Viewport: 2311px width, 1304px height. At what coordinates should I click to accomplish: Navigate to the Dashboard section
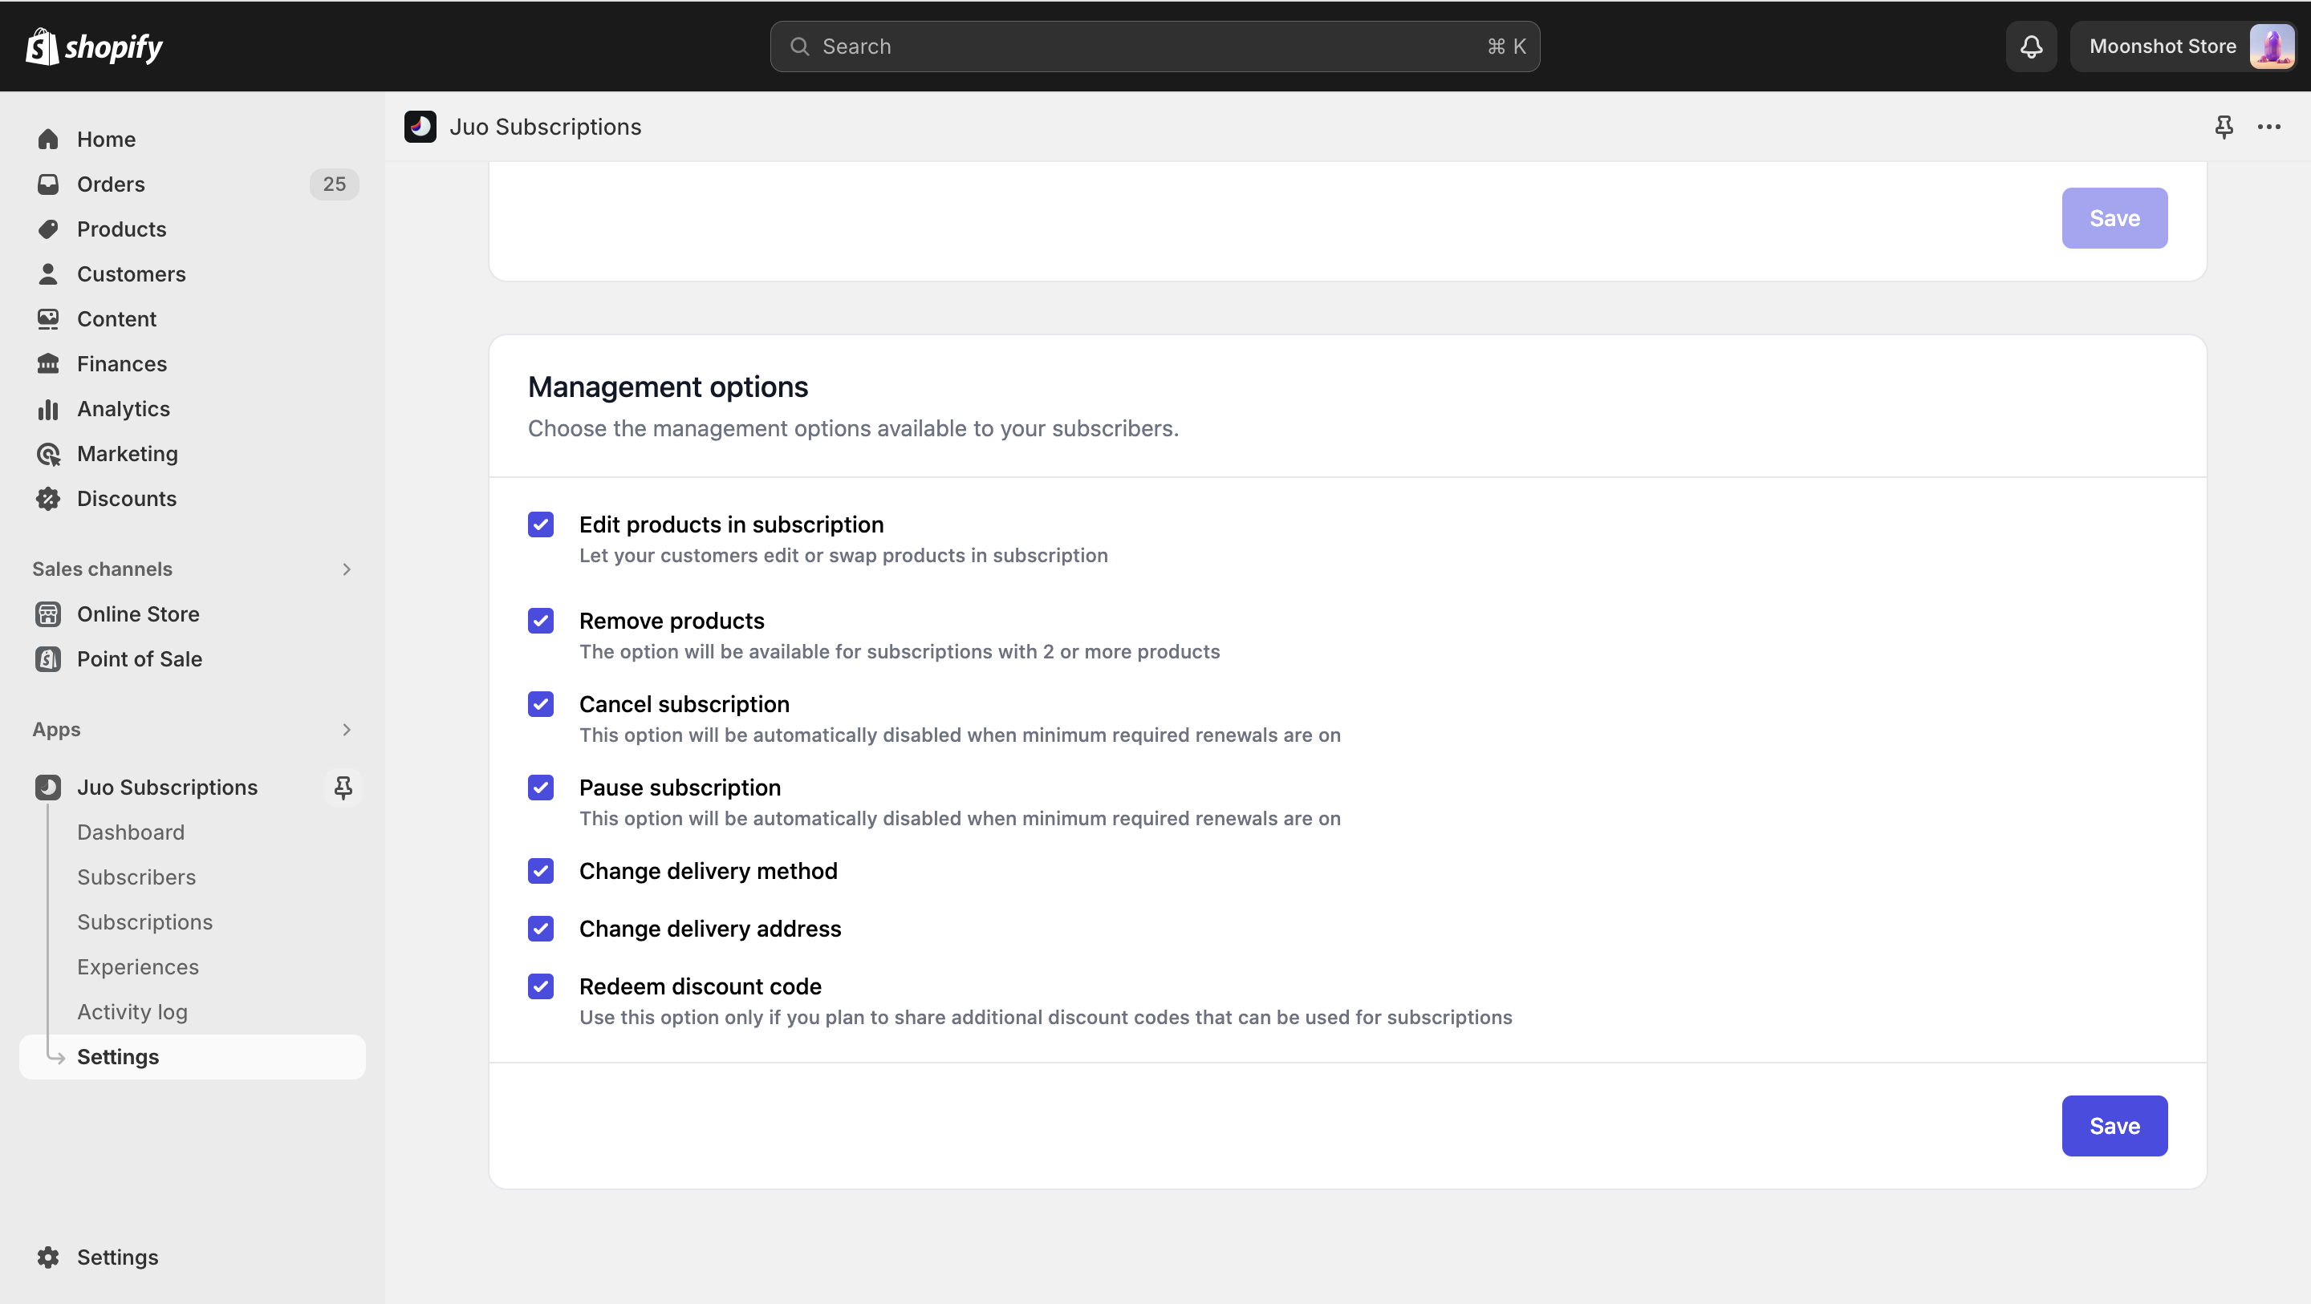(130, 832)
